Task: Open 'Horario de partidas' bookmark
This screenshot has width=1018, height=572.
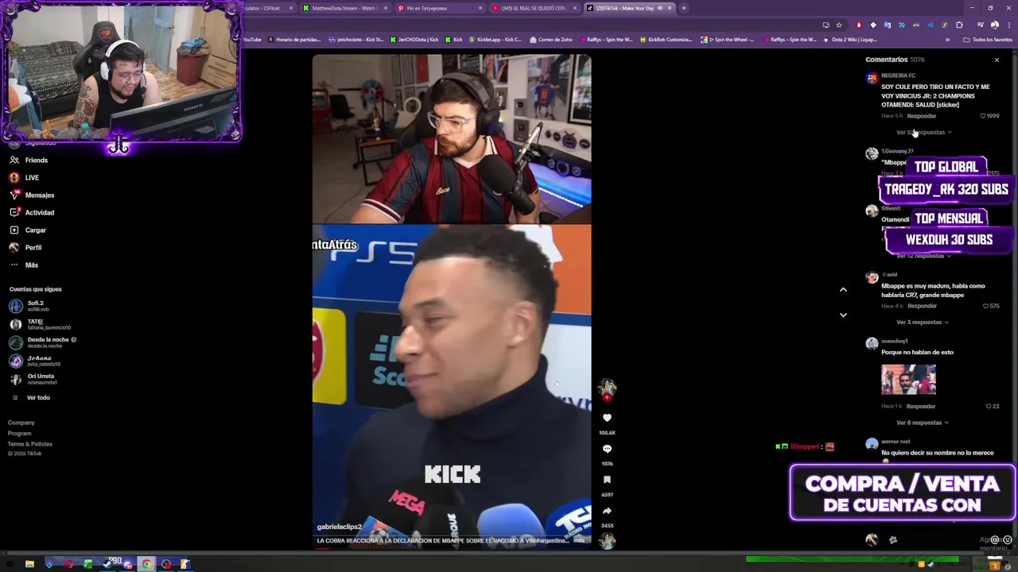Action: tap(294, 39)
